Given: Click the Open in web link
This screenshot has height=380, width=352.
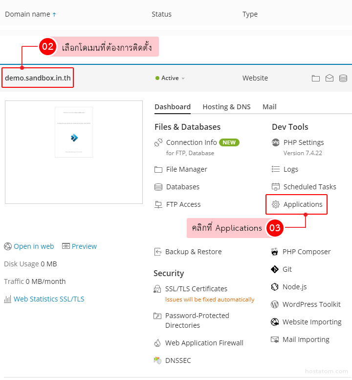Looking at the screenshot, I should (34, 246).
